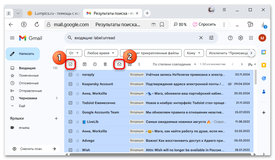Screen dimensions: 275x160
Task: Go to next page of results arrow
Action: [242, 64]
